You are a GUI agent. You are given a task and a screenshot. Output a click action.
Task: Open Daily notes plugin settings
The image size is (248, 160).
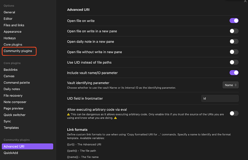click(x=13, y=89)
